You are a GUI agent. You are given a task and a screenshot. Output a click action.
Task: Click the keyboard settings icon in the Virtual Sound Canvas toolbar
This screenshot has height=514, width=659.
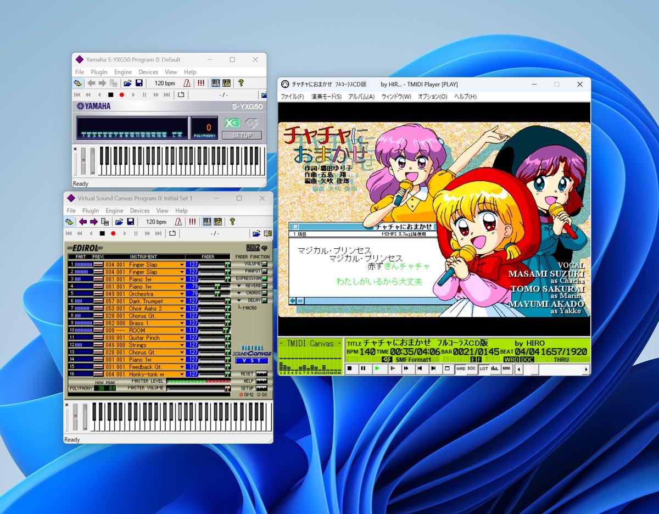217,222
